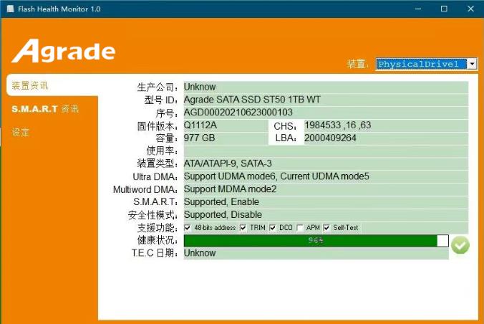Click the Agrade logo
This screenshot has height=324, width=484.
63,51
